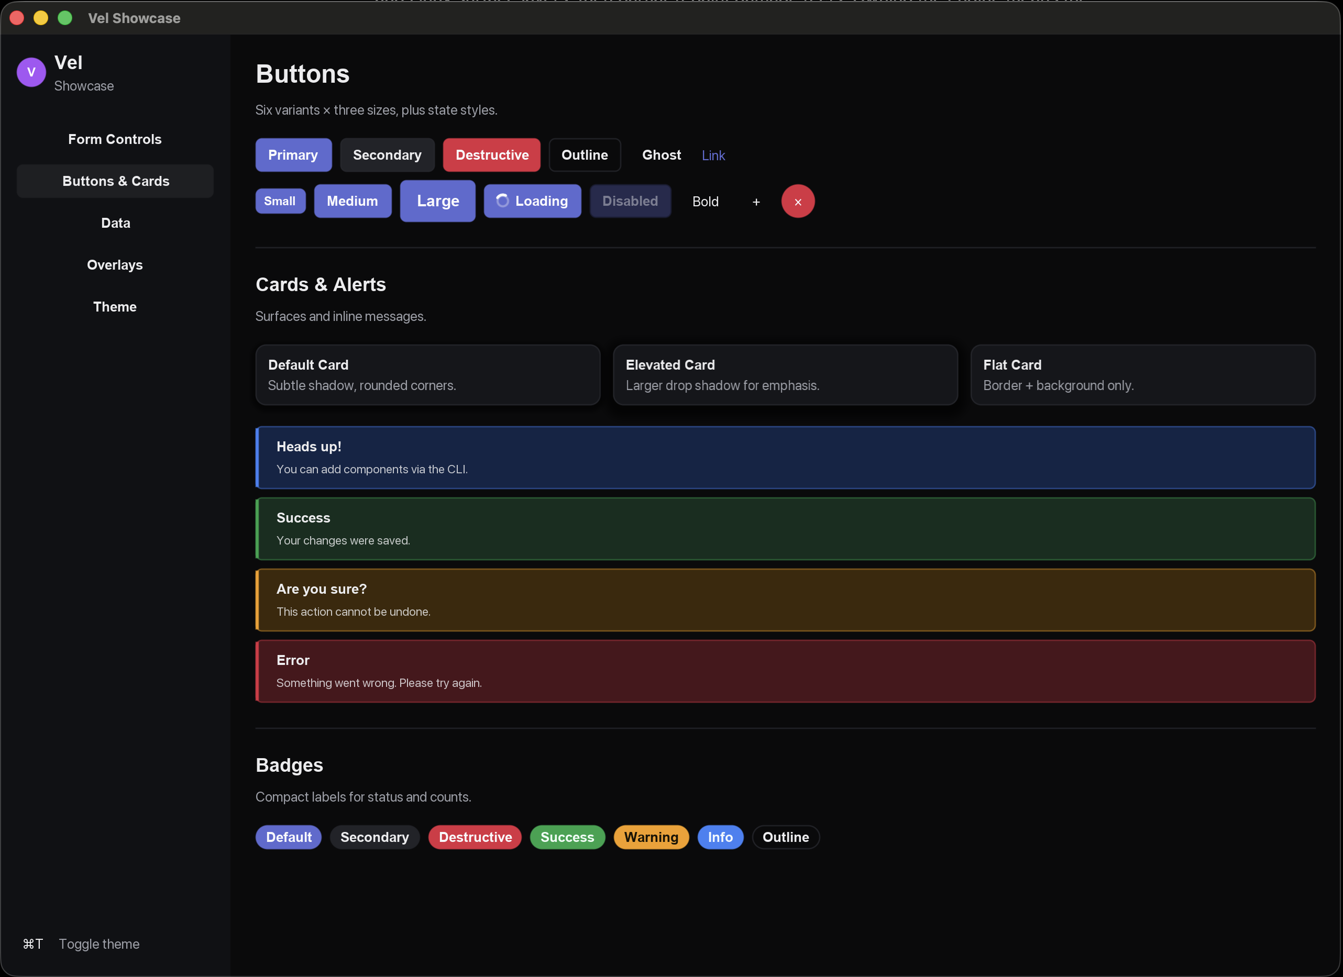This screenshot has width=1343, height=977.
Task: Click the Bold text button
Action: pyautogui.click(x=705, y=202)
